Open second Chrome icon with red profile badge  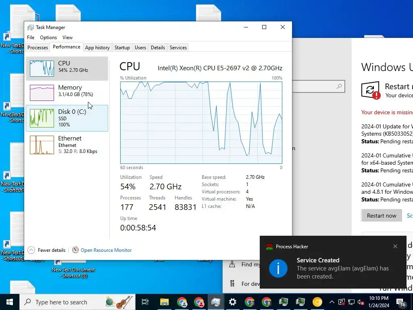click(x=199, y=302)
